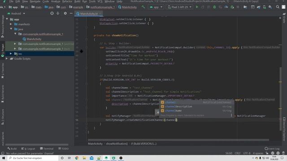Click the scroll-from-source target icon
287x161 pixels.
click(52, 13)
